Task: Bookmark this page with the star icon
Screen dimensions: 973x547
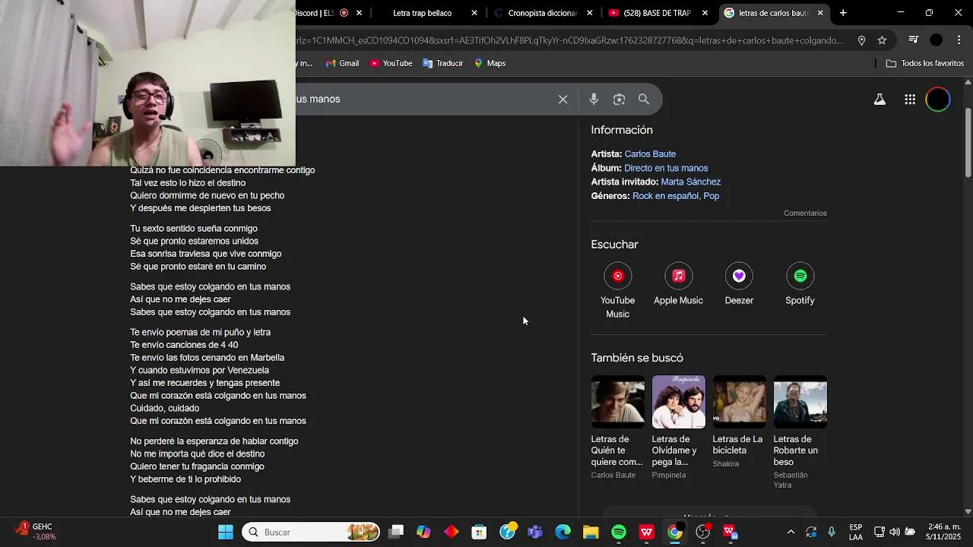Action: (x=882, y=40)
